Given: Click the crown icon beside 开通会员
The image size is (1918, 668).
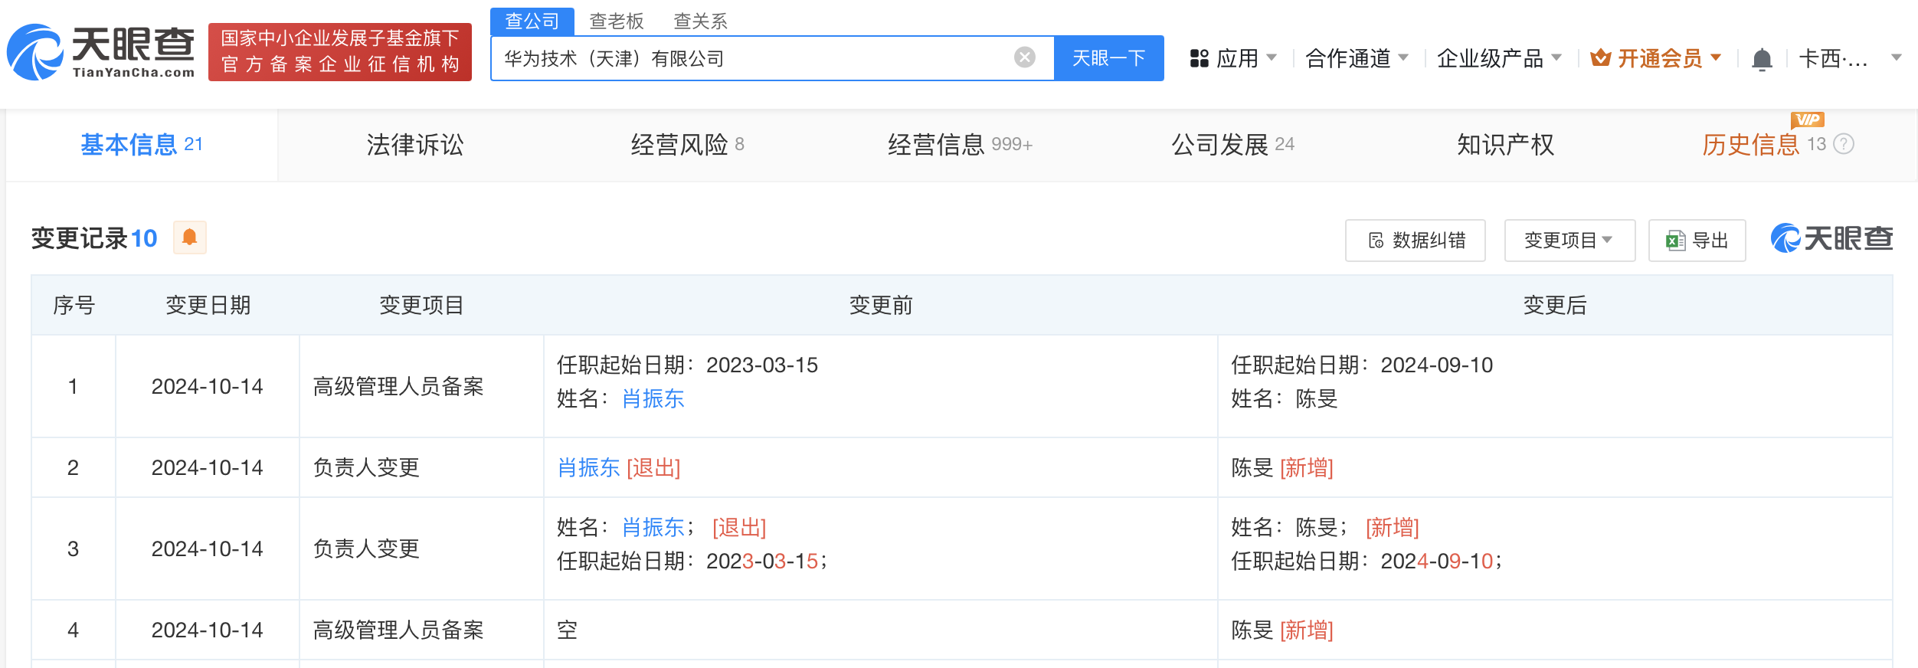Looking at the screenshot, I should 1600,58.
